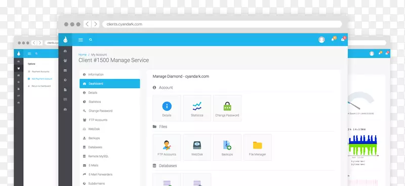Select E-Mail Forwarders in the service menu
The image size is (405, 186).
(x=110, y=174)
